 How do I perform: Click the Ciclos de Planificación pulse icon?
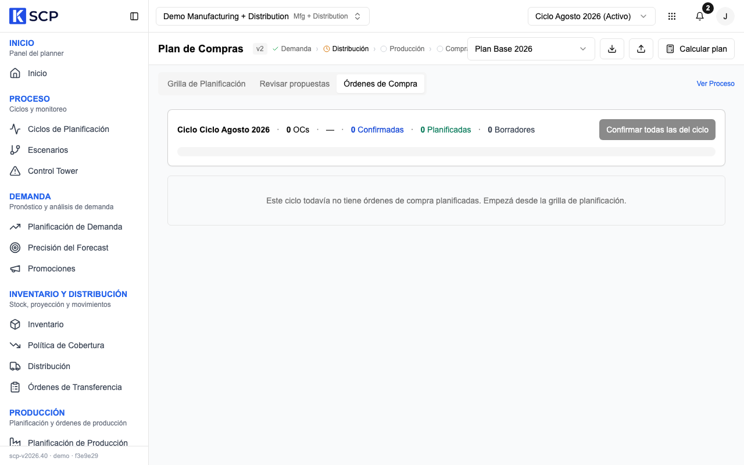tap(16, 129)
